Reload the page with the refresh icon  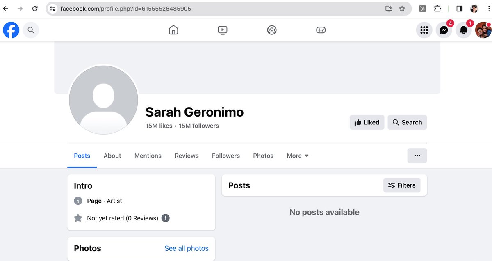[x=35, y=9]
